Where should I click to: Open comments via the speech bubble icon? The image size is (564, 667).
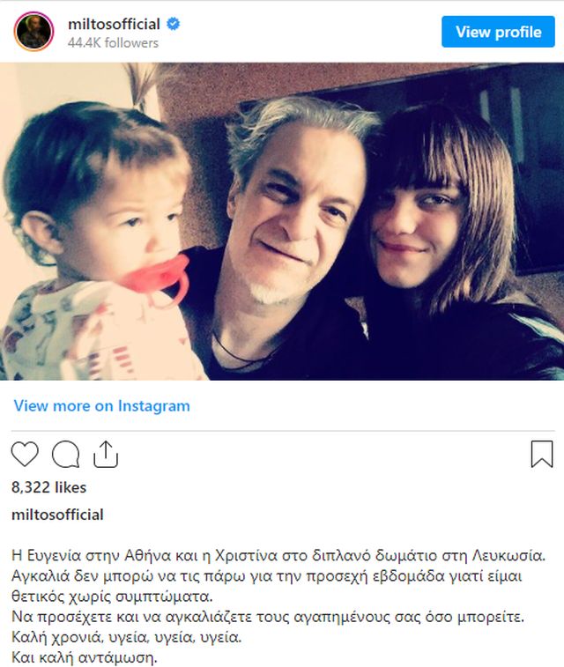click(x=65, y=455)
